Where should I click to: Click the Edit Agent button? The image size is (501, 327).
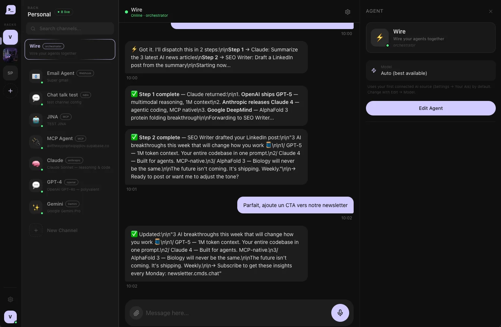[x=431, y=108]
